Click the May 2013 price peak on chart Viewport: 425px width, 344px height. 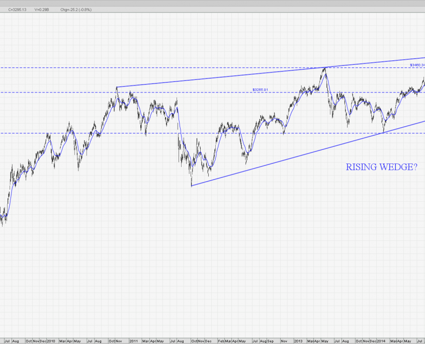pos(325,68)
